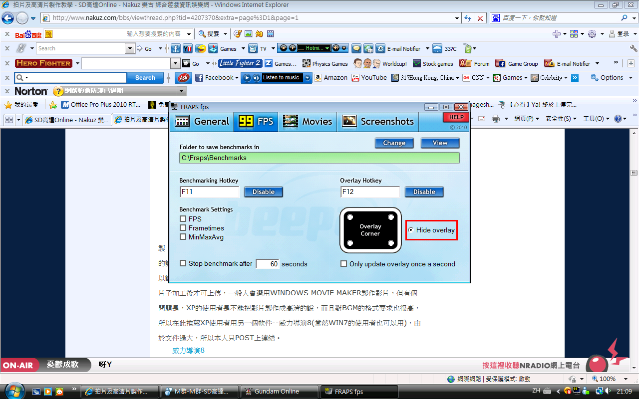Click the IE favorites star icon

pos(8,105)
